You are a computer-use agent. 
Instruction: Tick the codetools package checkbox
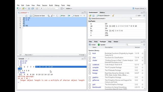[x=90, y=65]
